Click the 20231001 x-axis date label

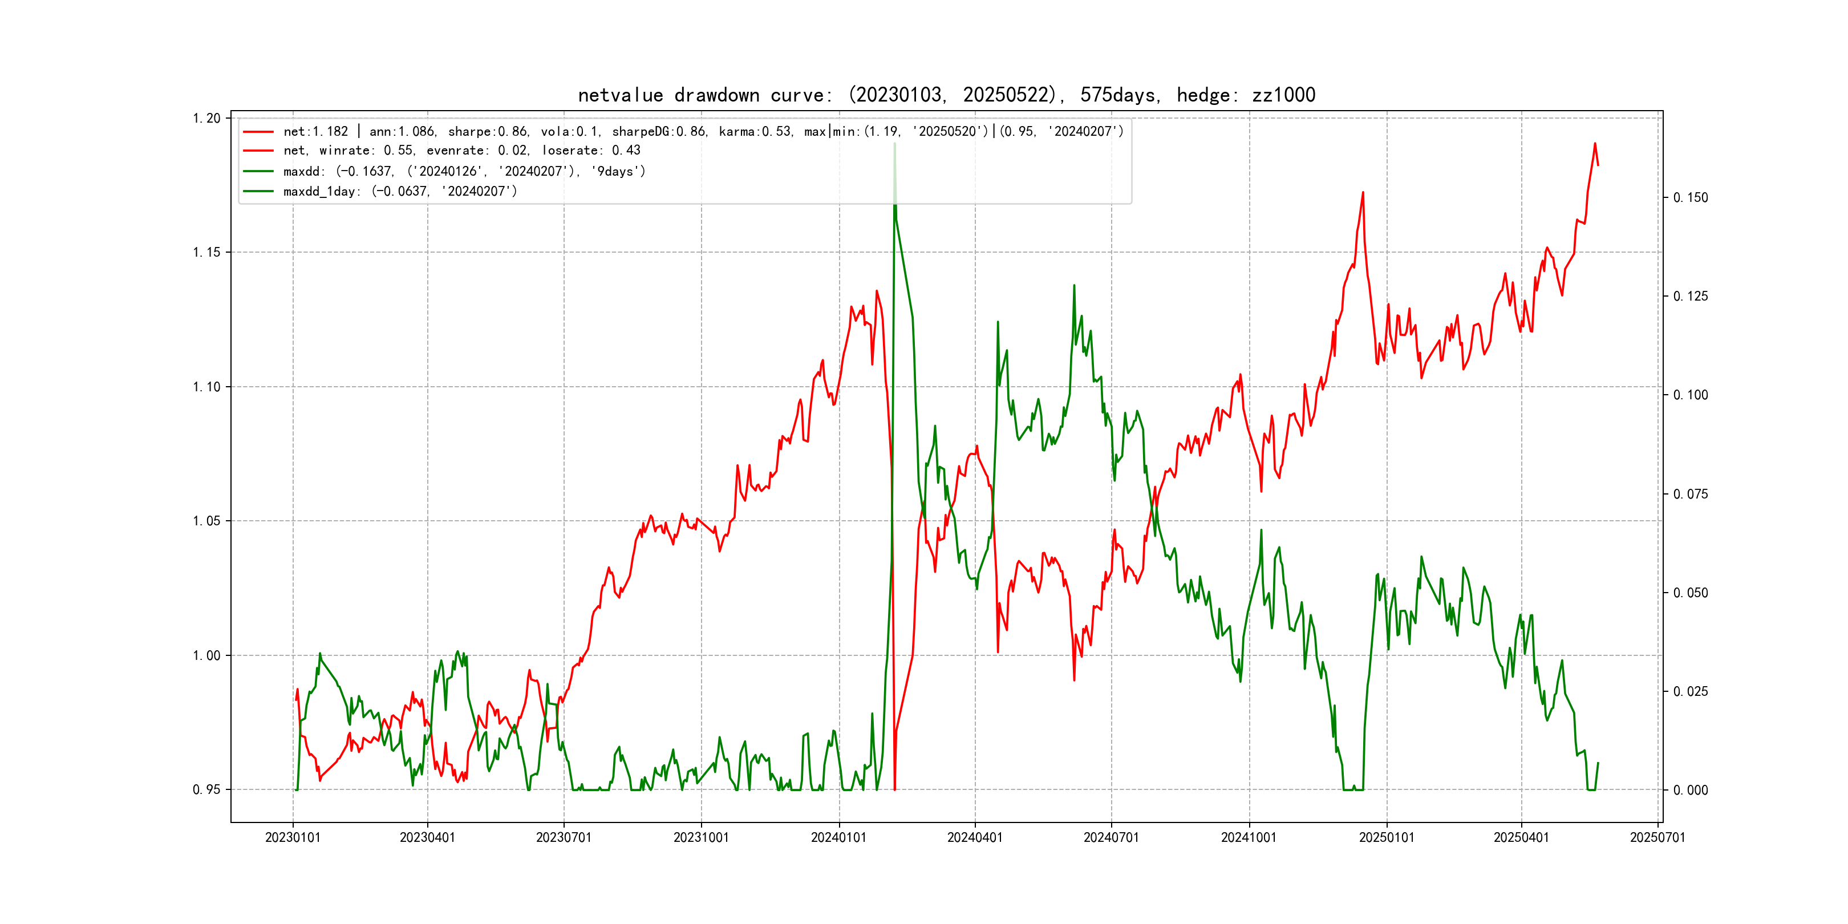click(701, 837)
